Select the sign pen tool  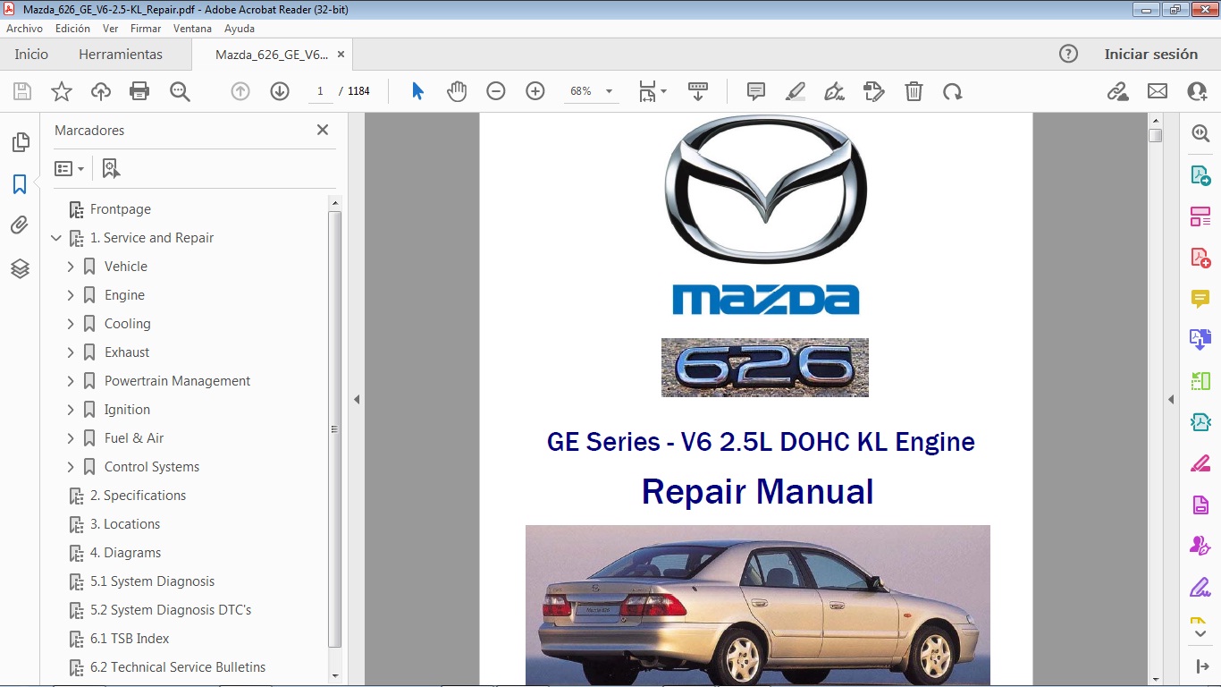(835, 91)
